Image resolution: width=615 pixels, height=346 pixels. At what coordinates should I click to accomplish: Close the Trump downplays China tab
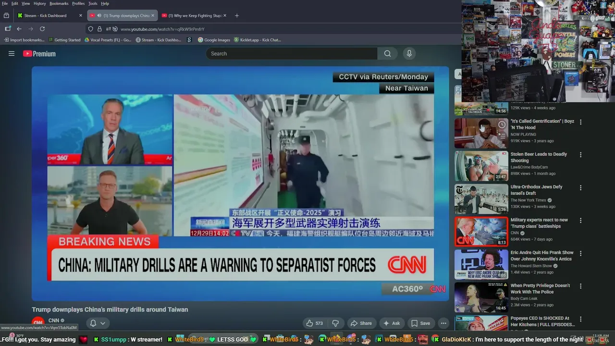[x=153, y=15]
